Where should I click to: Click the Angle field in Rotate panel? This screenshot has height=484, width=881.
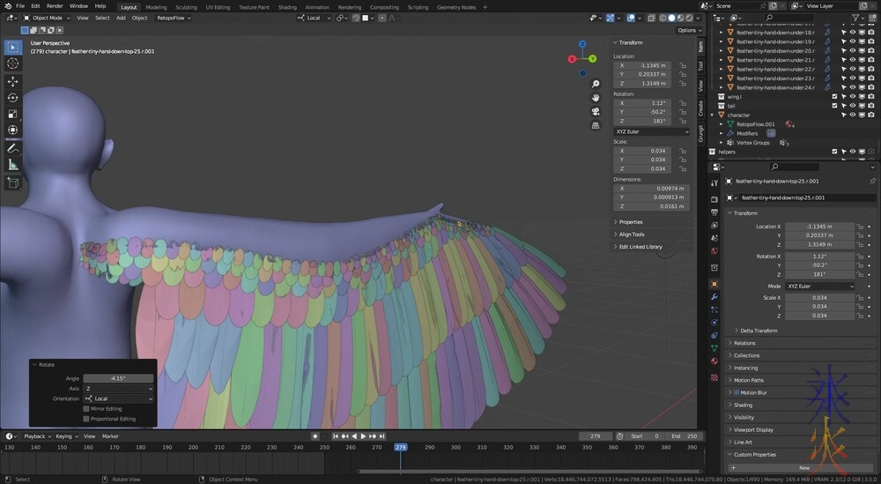[x=118, y=378]
